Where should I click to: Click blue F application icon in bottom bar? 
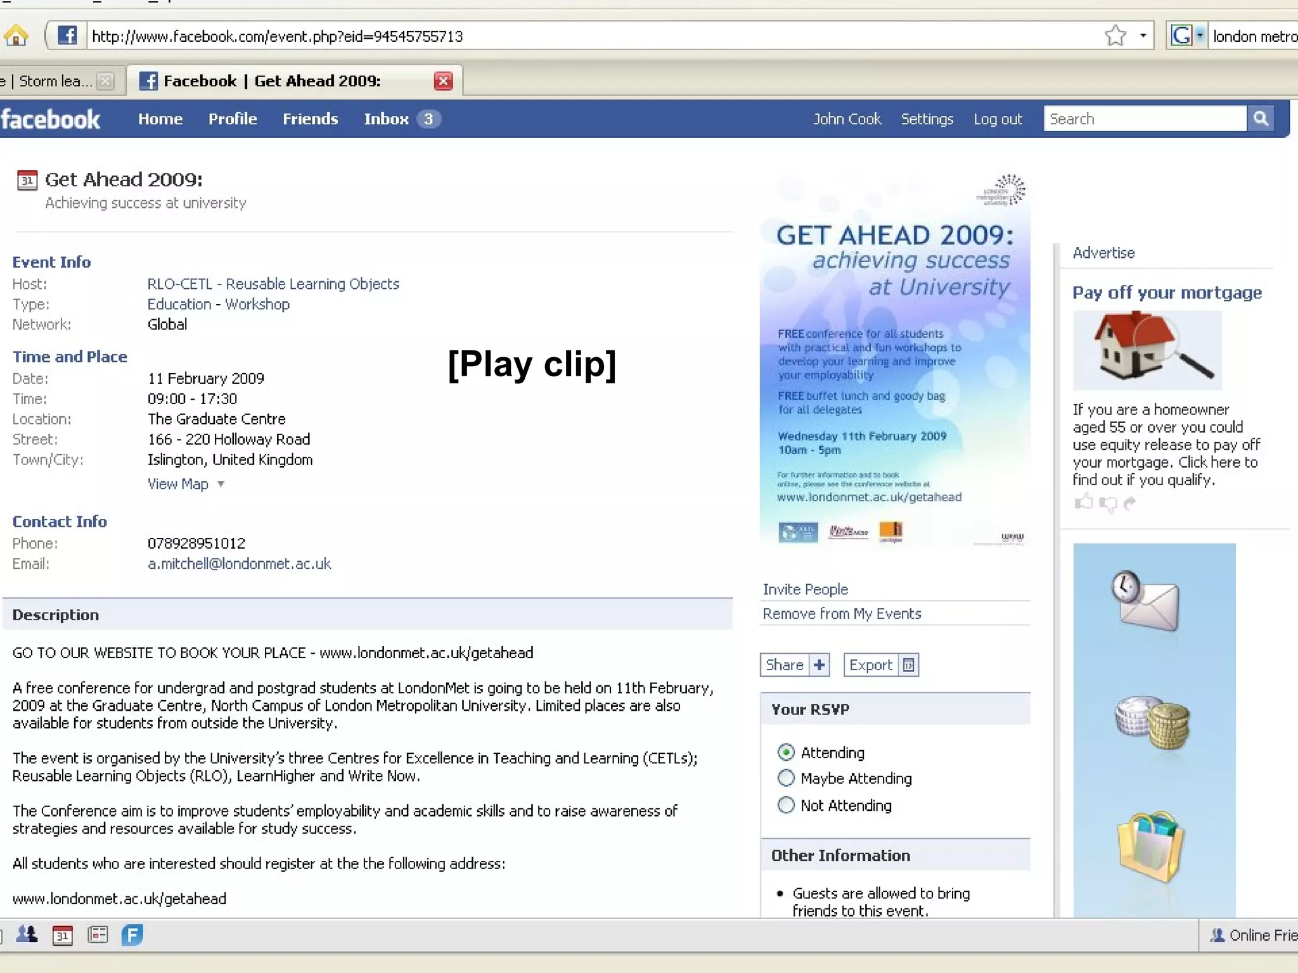click(x=132, y=934)
